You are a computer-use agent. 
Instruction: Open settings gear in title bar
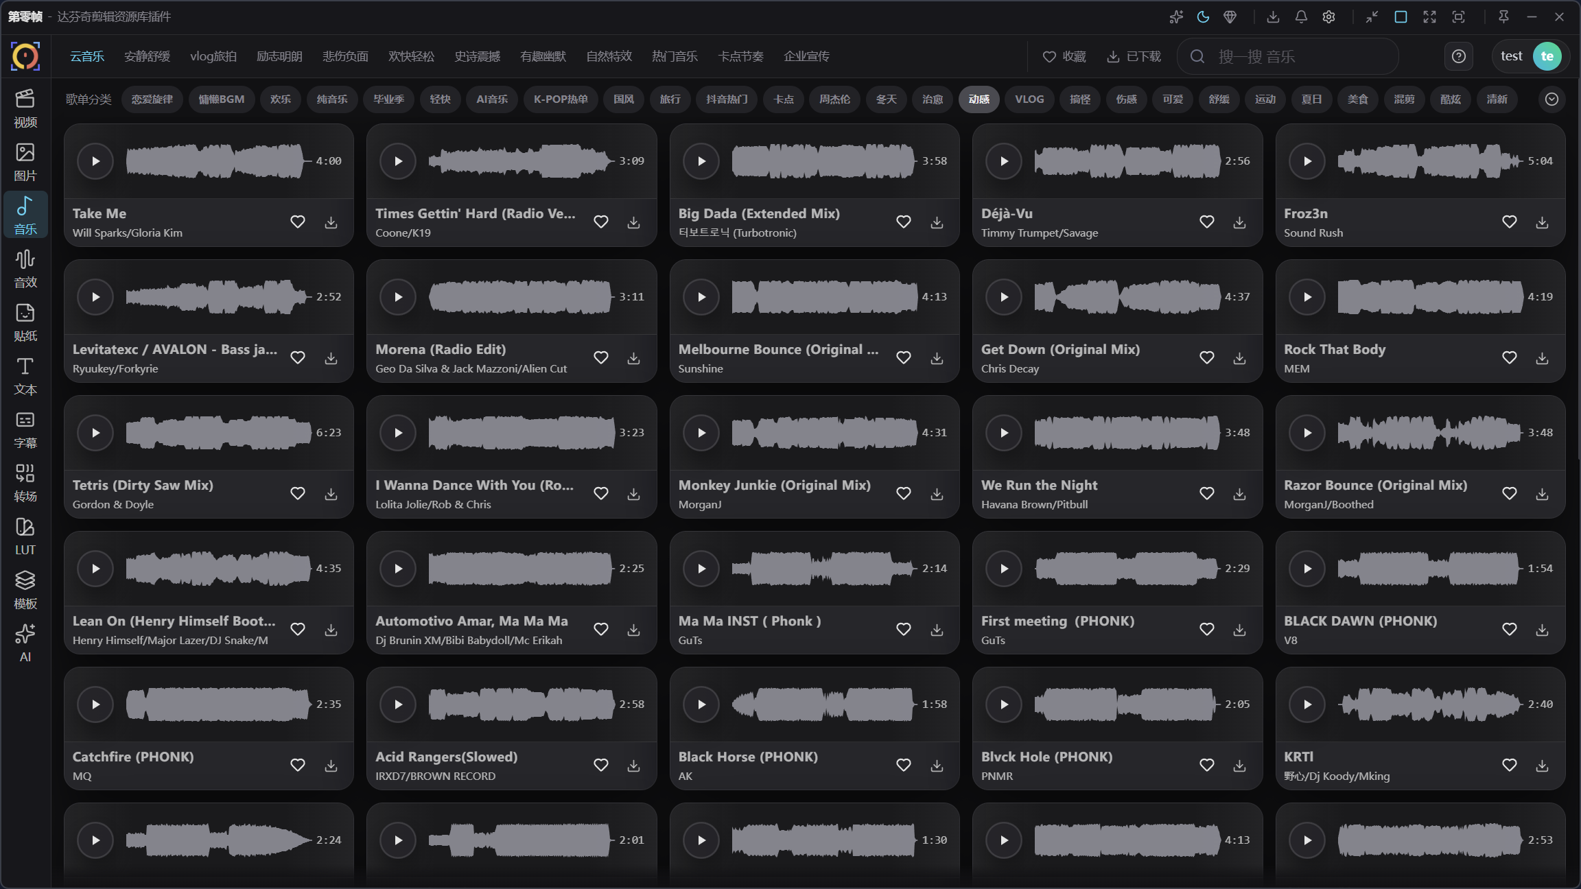[x=1328, y=17]
